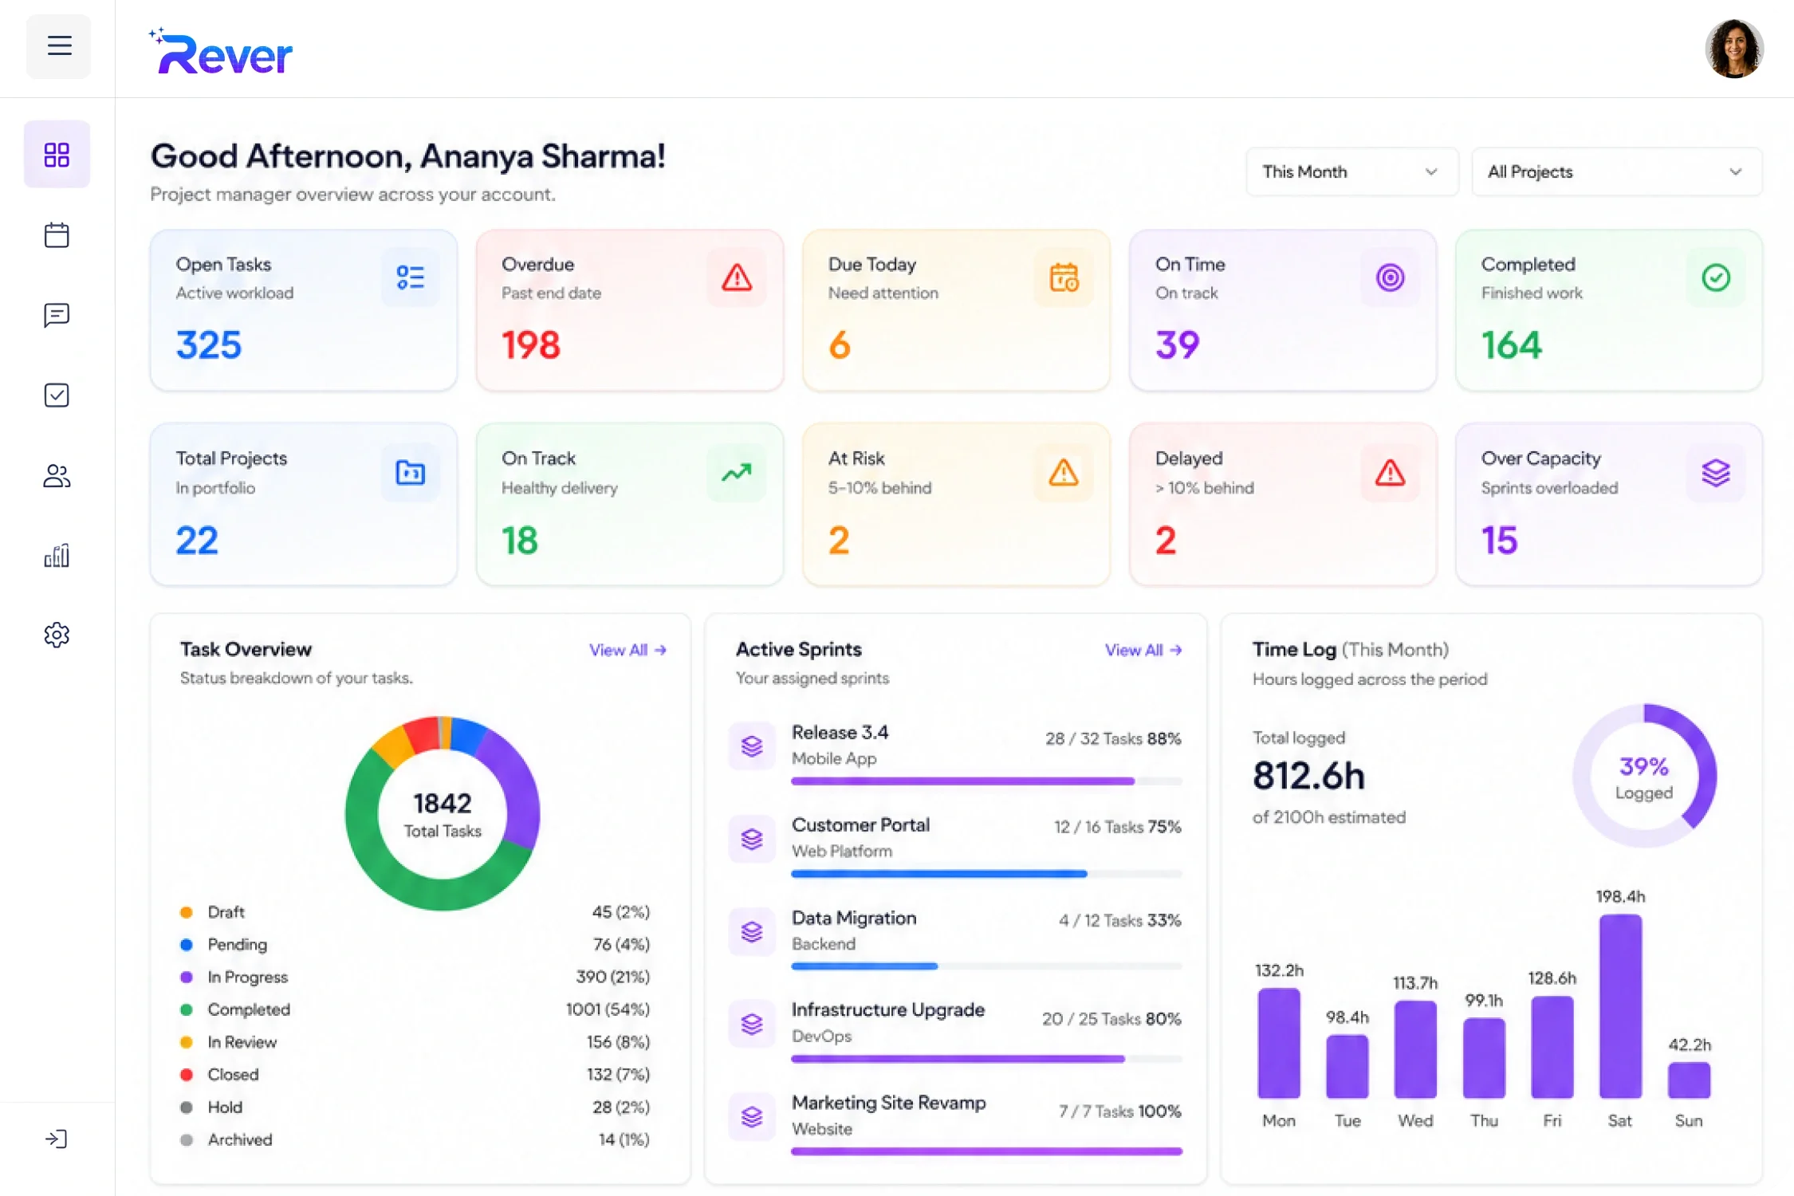
Task: Click the Archived legend row
Action: point(415,1140)
